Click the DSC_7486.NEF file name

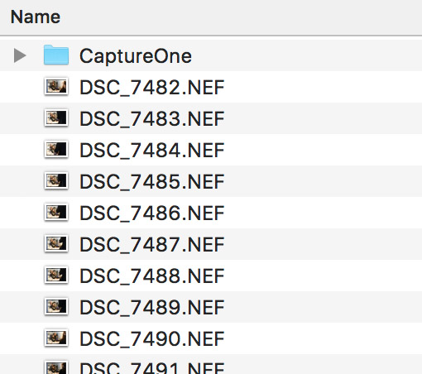152,213
